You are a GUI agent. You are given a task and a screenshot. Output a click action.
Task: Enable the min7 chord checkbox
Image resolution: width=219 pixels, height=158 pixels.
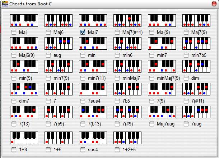tap(152, 55)
